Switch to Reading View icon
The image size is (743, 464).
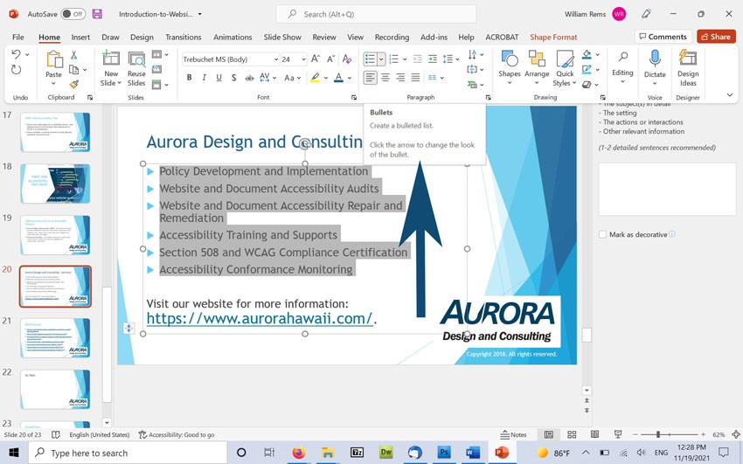pos(594,434)
